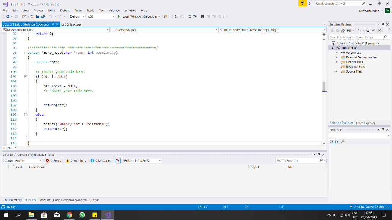Click the Save All icon
392x220 pixels.
coord(43,16)
